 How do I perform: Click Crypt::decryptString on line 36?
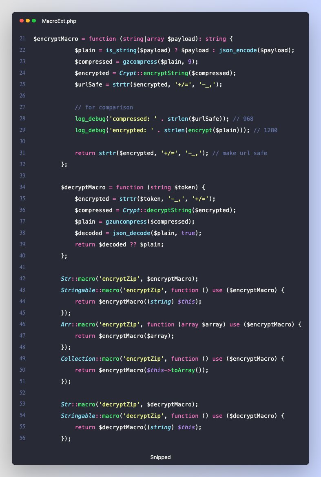coord(157,210)
